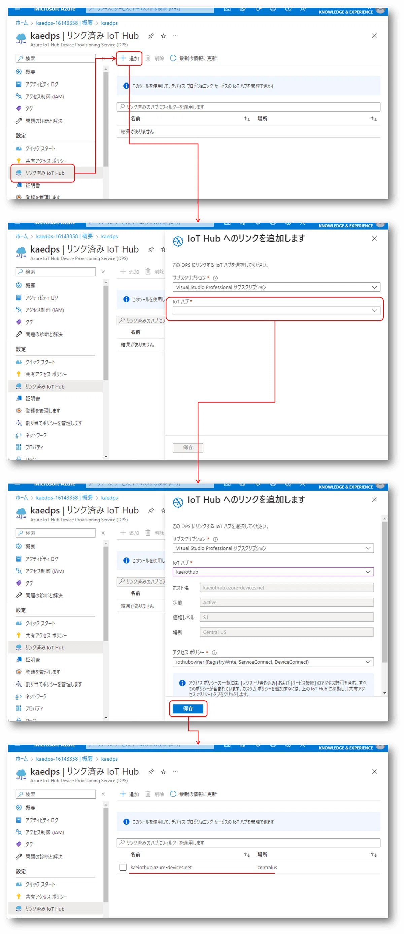Favorite kaedps with star icon, top screenshot

[163, 36]
